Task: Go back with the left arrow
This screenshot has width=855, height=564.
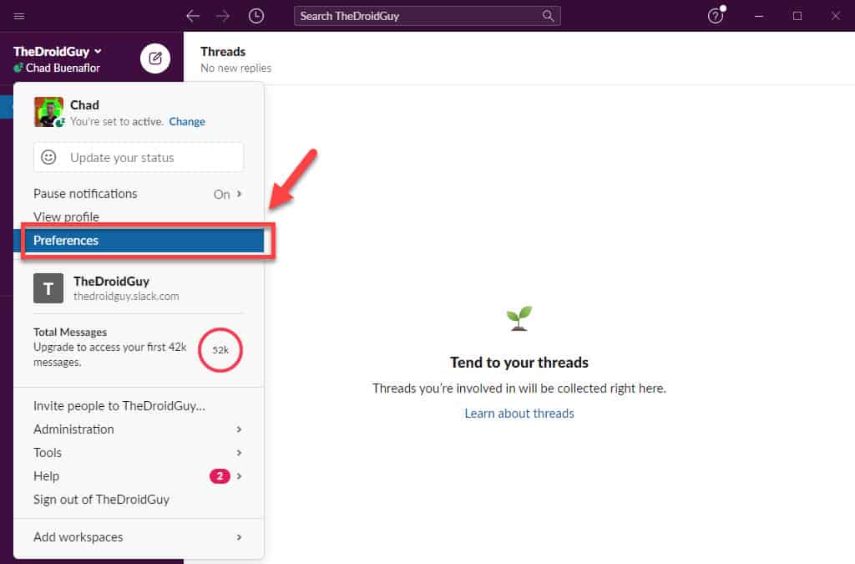Action: [193, 16]
